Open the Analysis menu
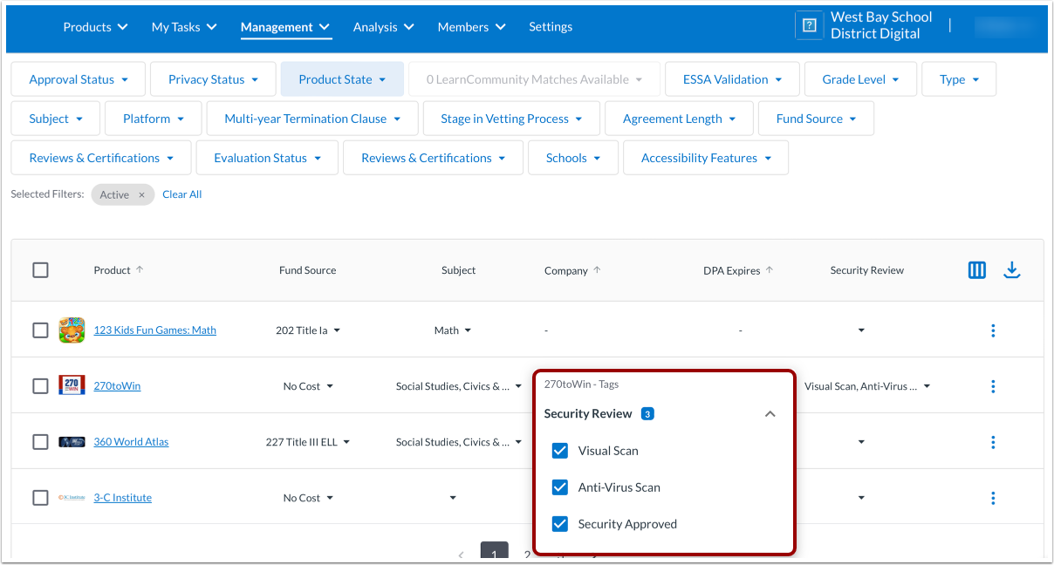Screen dimensions: 1054x565 tap(383, 27)
